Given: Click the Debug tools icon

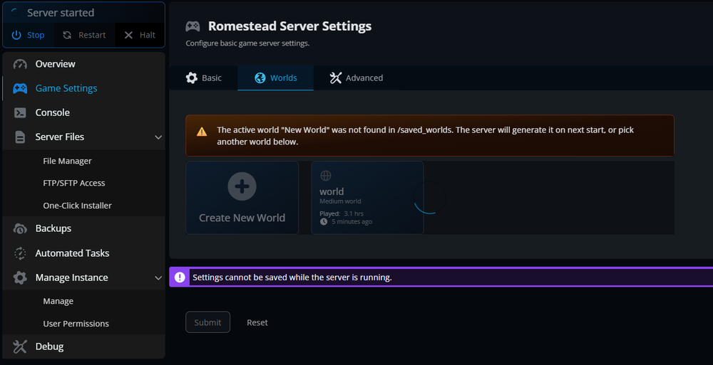Looking at the screenshot, I should pyautogui.click(x=20, y=347).
